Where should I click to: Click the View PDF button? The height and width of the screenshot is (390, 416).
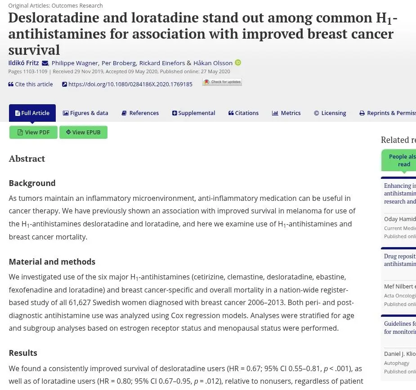click(33, 132)
